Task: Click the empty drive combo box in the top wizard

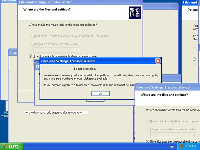Action: click(x=56, y=50)
